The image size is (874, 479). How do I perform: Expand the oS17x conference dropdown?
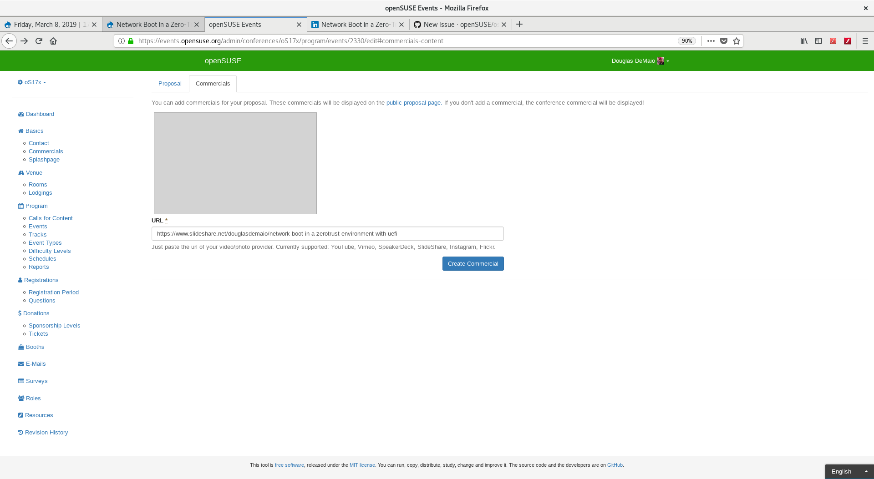32,82
